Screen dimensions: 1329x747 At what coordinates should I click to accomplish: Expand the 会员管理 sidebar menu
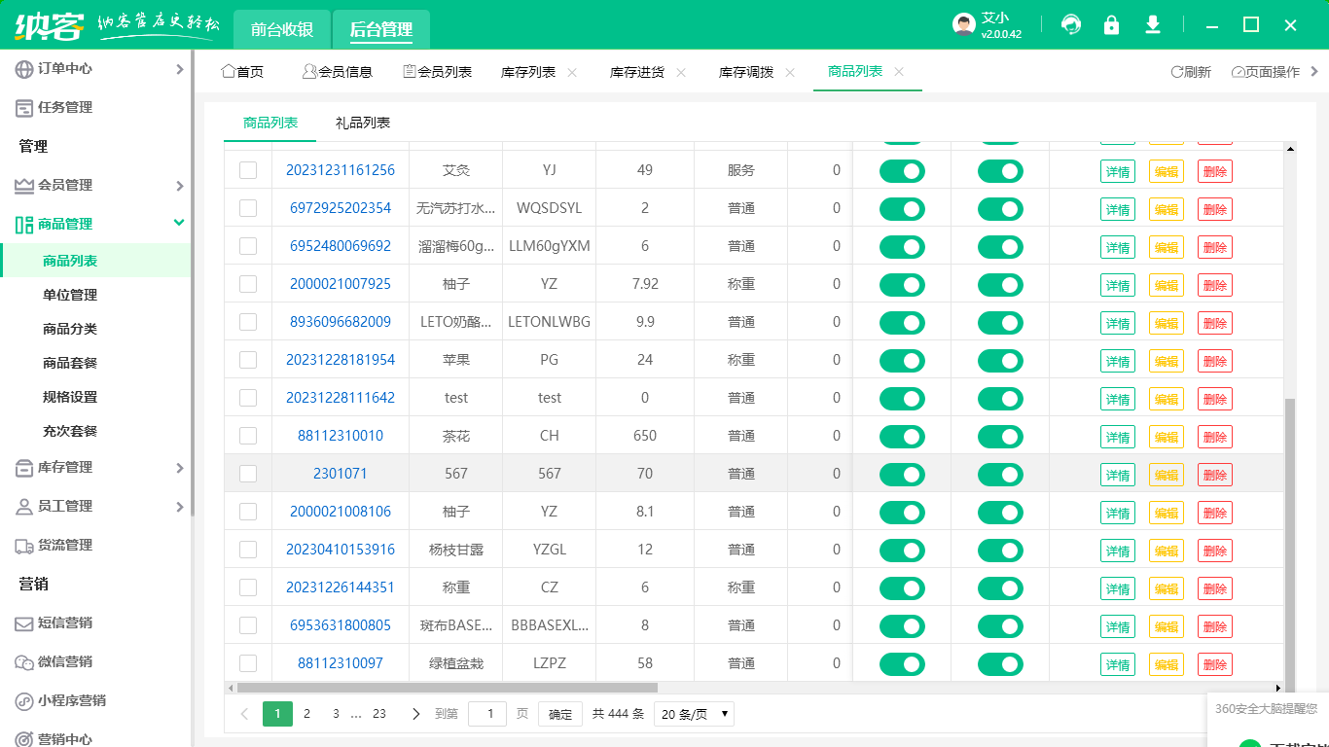(97, 185)
